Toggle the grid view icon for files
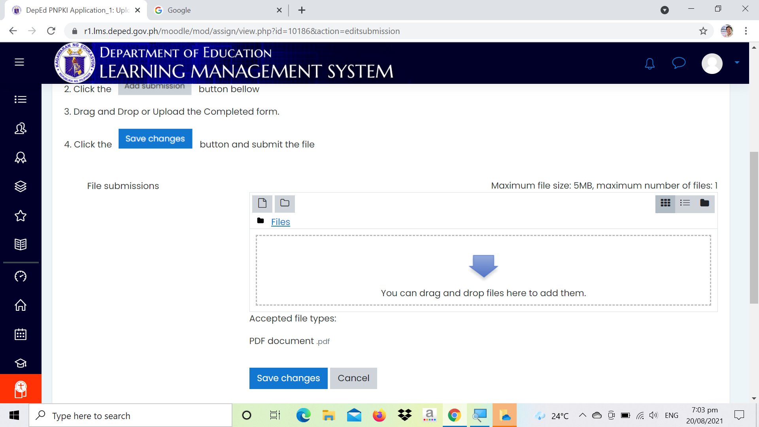759x427 pixels. (x=666, y=203)
